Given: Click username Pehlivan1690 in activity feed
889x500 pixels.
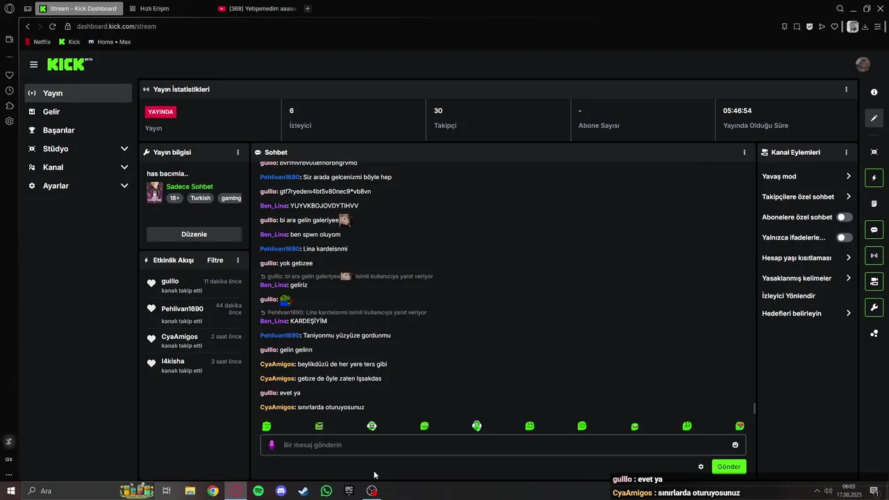Looking at the screenshot, I should (x=182, y=309).
